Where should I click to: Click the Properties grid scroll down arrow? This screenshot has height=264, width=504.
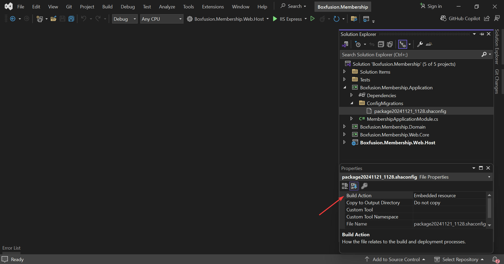point(489,225)
